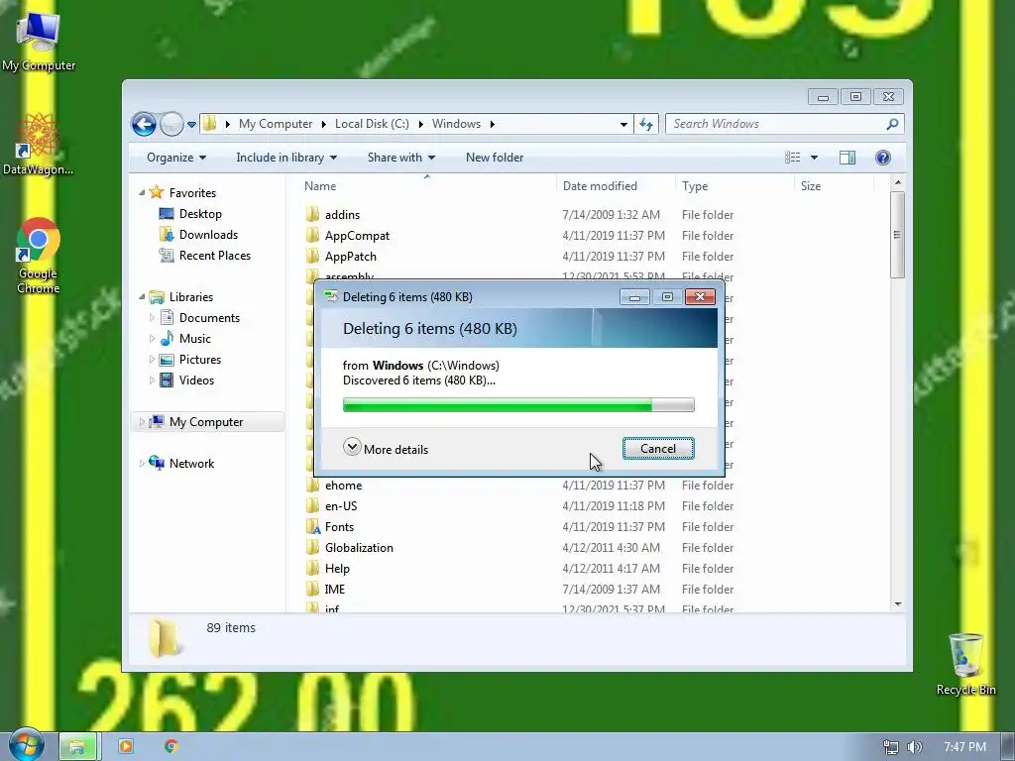
Task: Click the Back navigation arrow
Action: click(144, 124)
